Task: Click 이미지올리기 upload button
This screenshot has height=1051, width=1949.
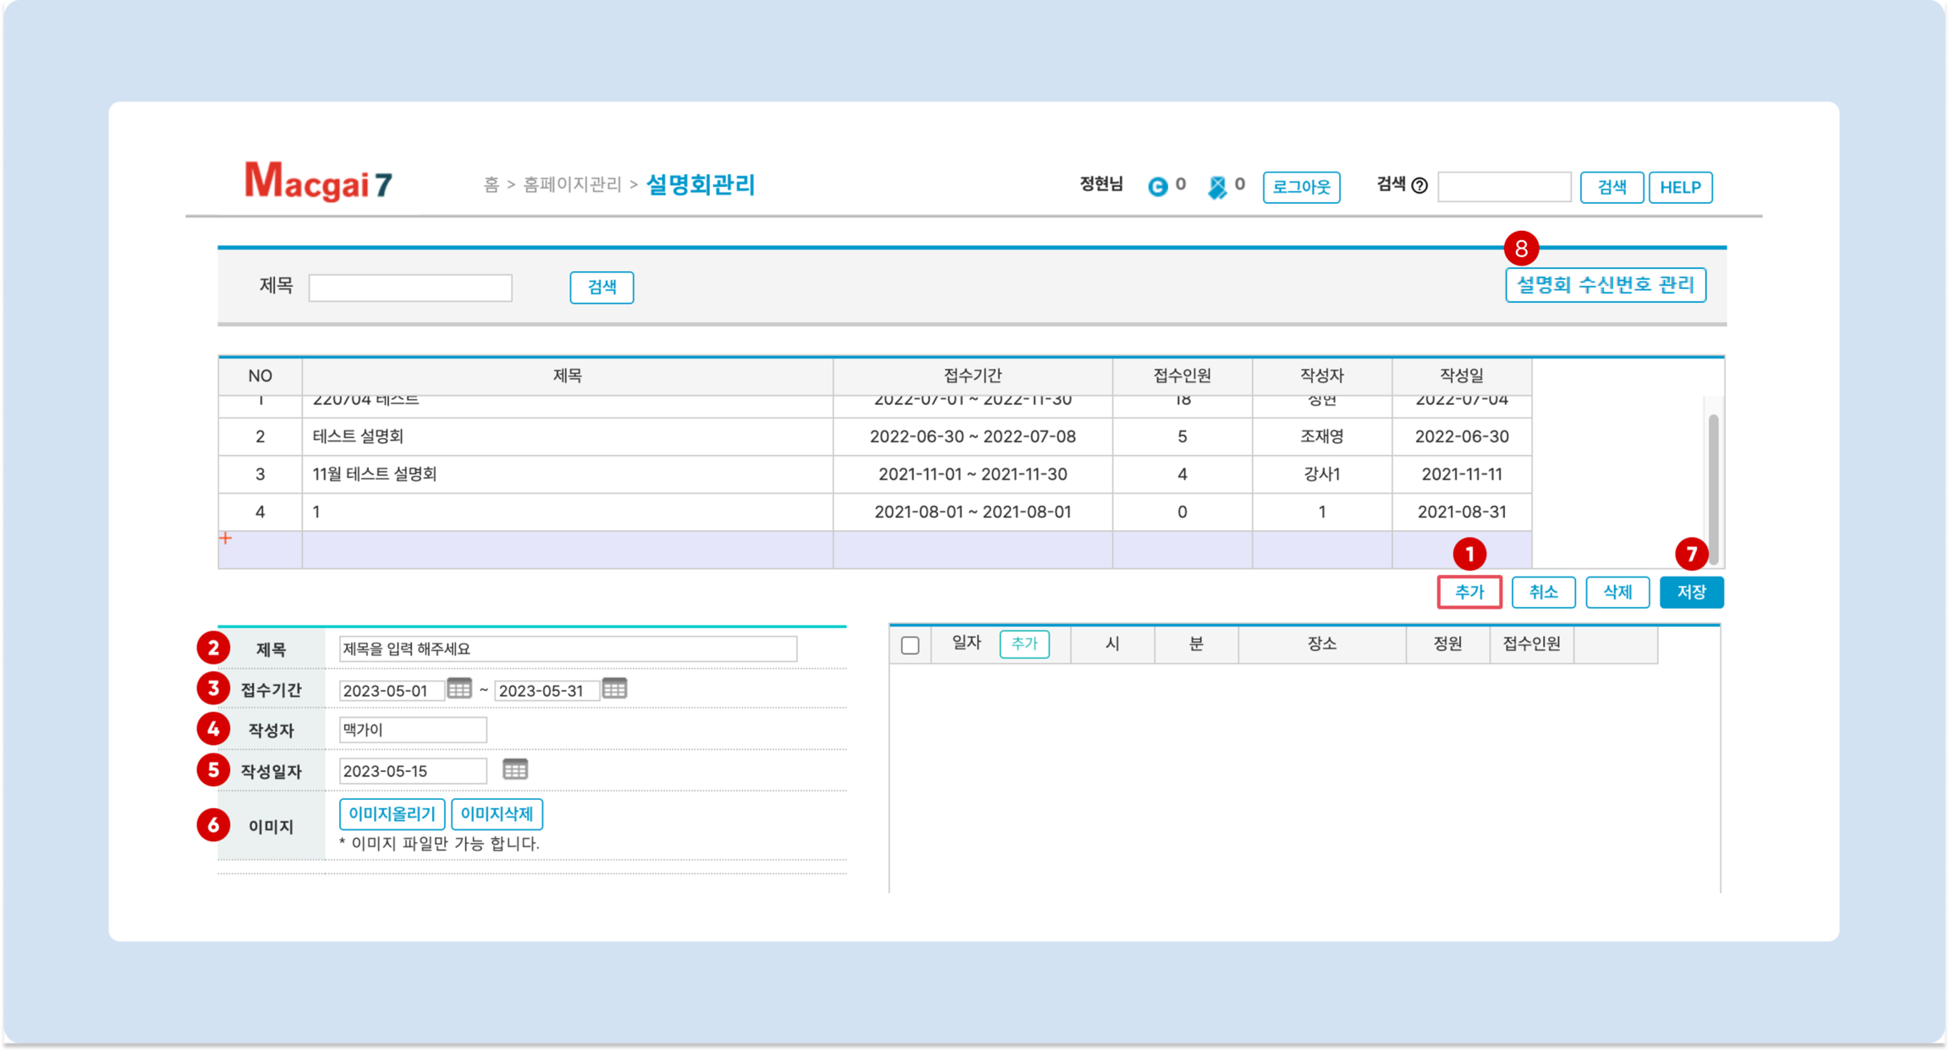Action: coord(392,814)
